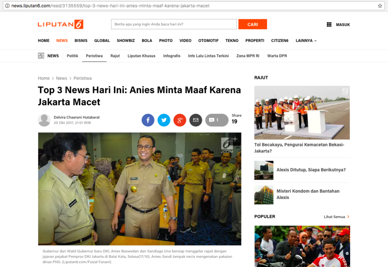388x267 pixels.
Task: Open the apps grid icon beside Masuk
Action: pyautogui.click(x=329, y=25)
